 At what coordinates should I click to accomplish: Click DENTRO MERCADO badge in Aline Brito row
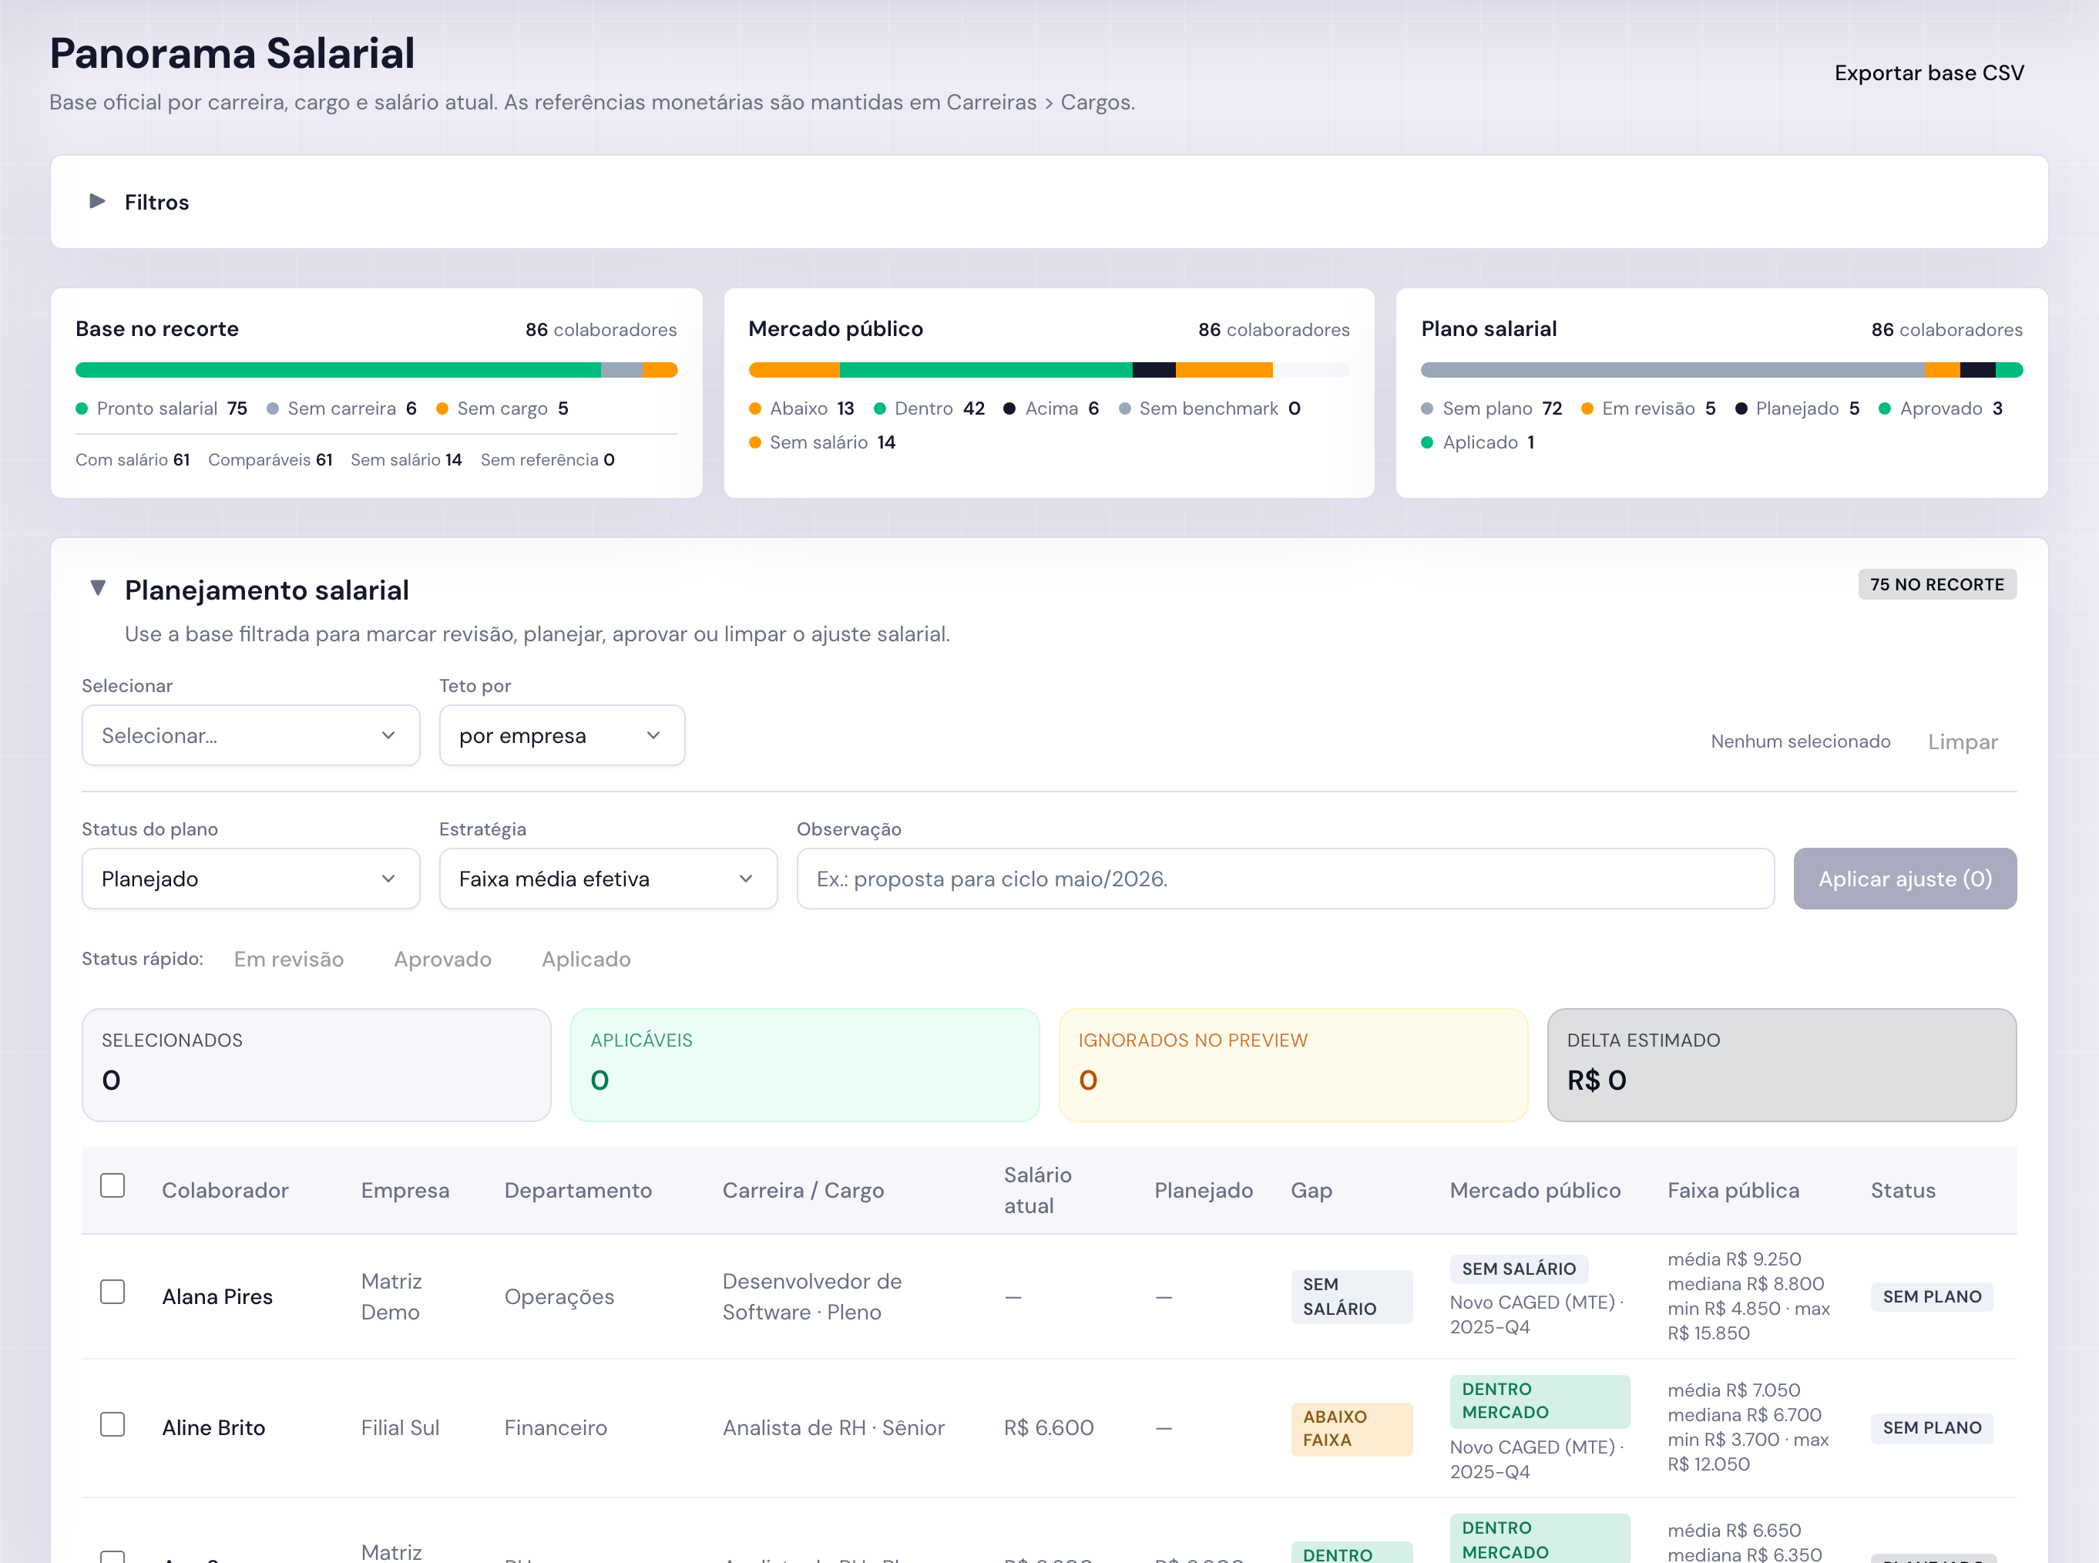(x=1540, y=1401)
